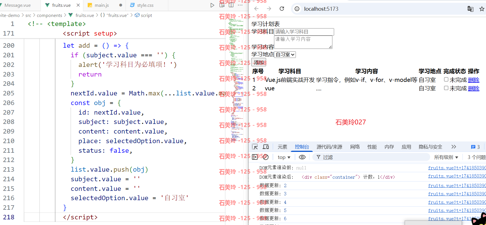Select src in the breadcrumb path
The height and width of the screenshot is (225, 486).
(28, 15)
